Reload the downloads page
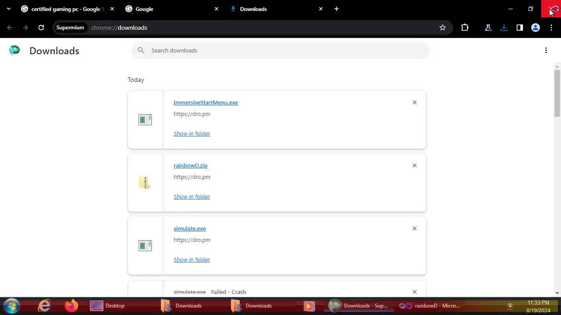The image size is (561, 315). click(41, 28)
